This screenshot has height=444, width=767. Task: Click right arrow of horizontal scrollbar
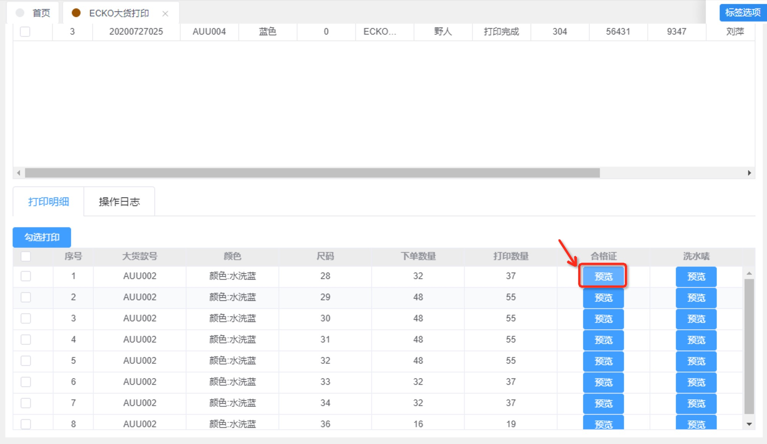pos(749,173)
